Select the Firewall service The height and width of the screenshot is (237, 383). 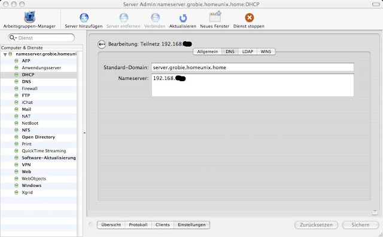(x=29, y=89)
